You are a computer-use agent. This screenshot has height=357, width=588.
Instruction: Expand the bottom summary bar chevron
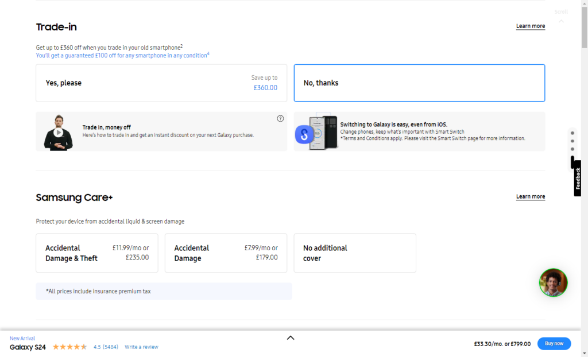coord(291,337)
